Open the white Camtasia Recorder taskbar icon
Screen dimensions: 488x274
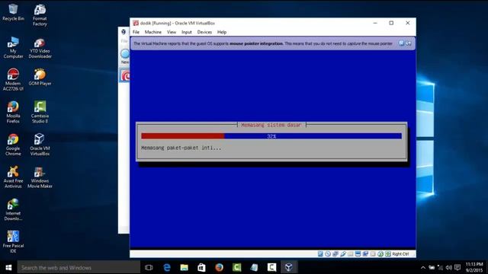[x=271, y=267]
